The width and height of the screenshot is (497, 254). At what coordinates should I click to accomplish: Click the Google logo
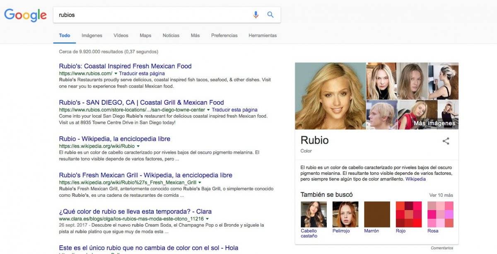coord(25,15)
